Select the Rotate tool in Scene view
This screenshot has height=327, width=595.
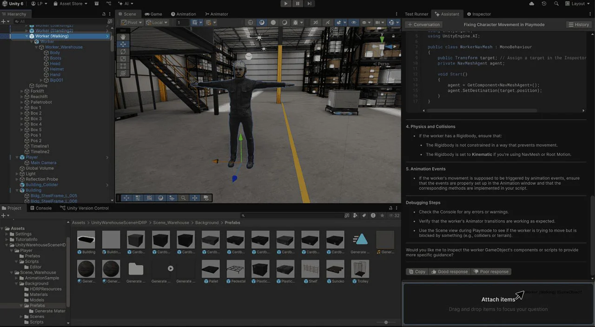click(123, 52)
